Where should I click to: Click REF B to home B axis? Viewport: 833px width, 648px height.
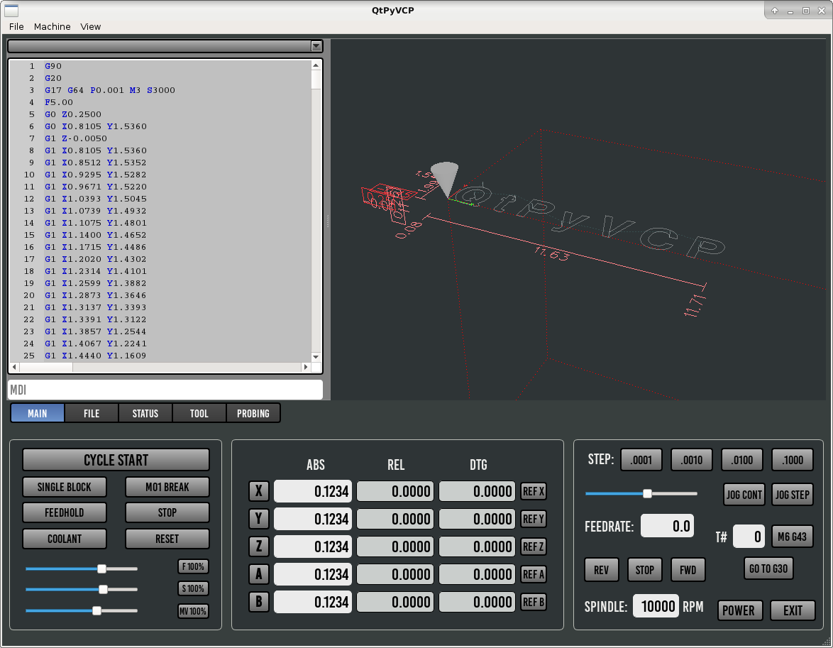point(534,602)
